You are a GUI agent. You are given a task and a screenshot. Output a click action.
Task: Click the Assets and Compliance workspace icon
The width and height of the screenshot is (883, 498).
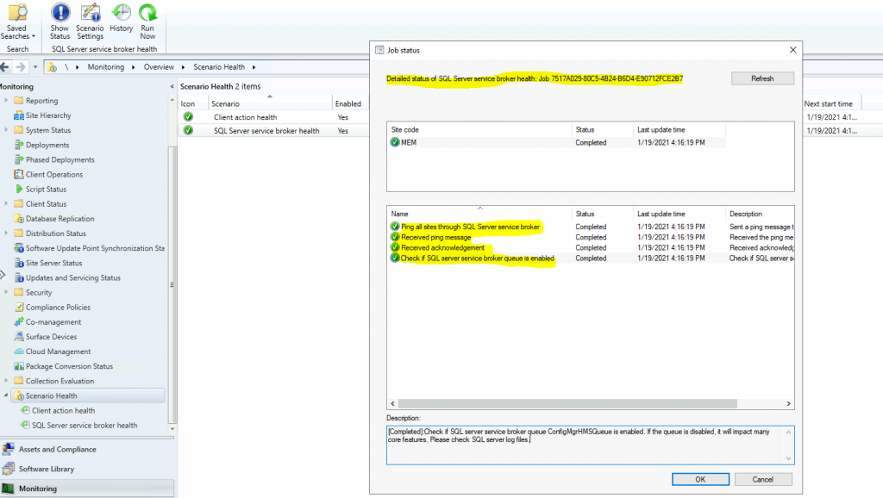9,449
